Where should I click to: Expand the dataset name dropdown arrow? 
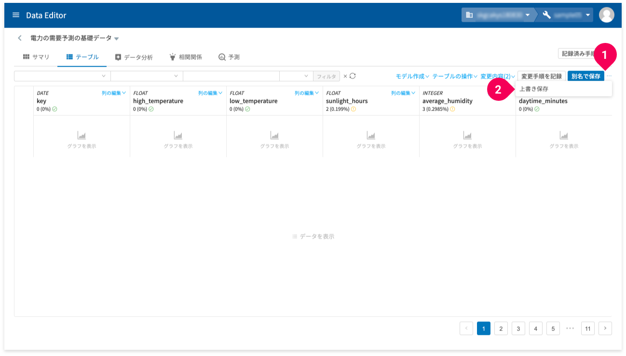coord(116,39)
